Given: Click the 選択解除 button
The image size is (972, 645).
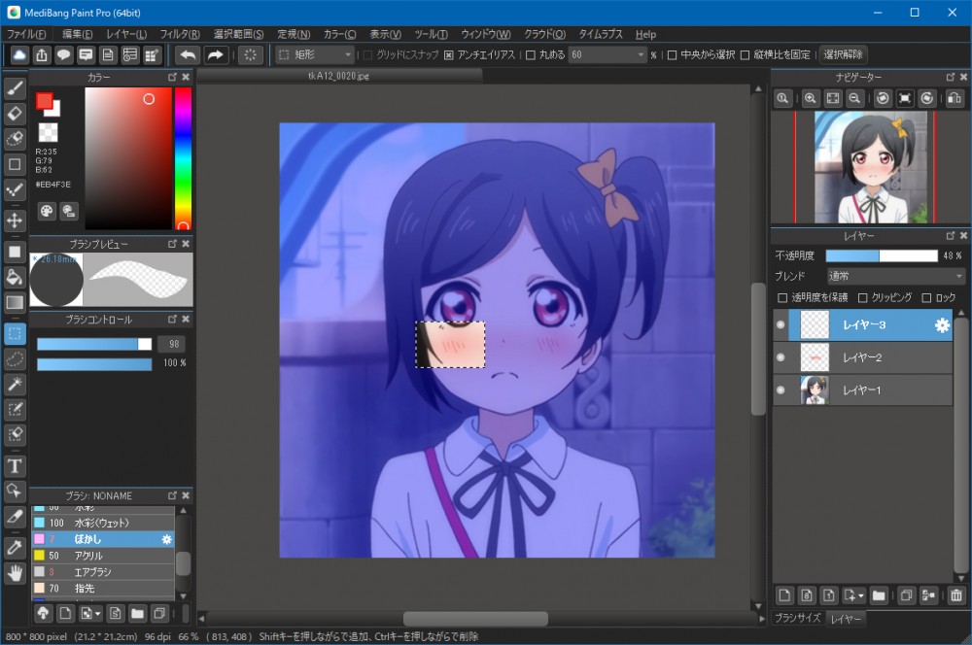Looking at the screenshot, I should coord(843,54).
